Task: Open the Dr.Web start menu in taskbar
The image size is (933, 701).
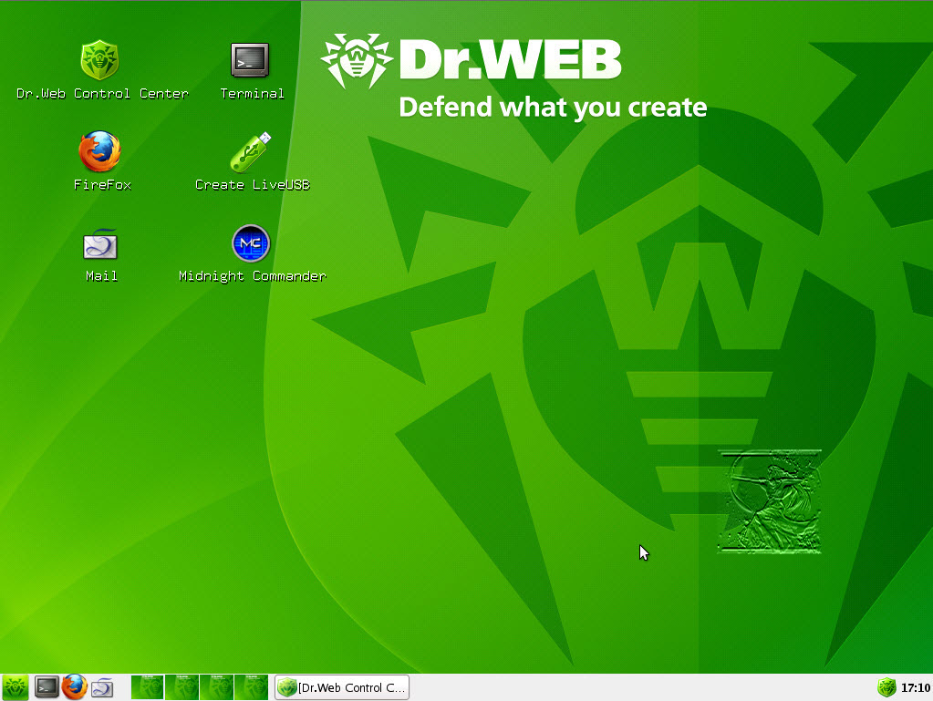Action: [16, 687]
